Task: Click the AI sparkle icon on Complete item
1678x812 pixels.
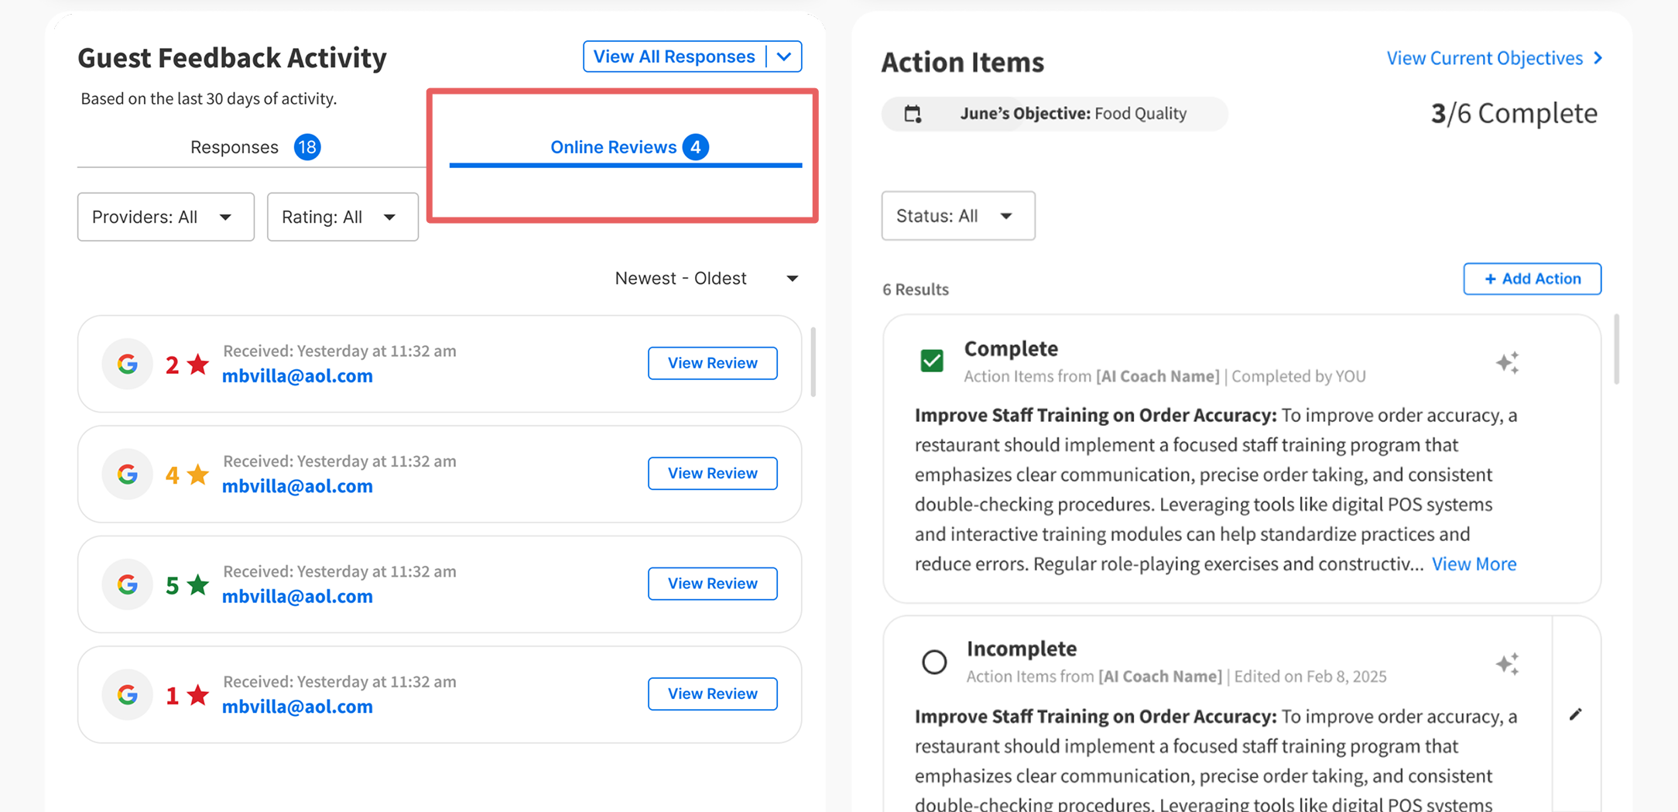Action: pos(1507,362)
